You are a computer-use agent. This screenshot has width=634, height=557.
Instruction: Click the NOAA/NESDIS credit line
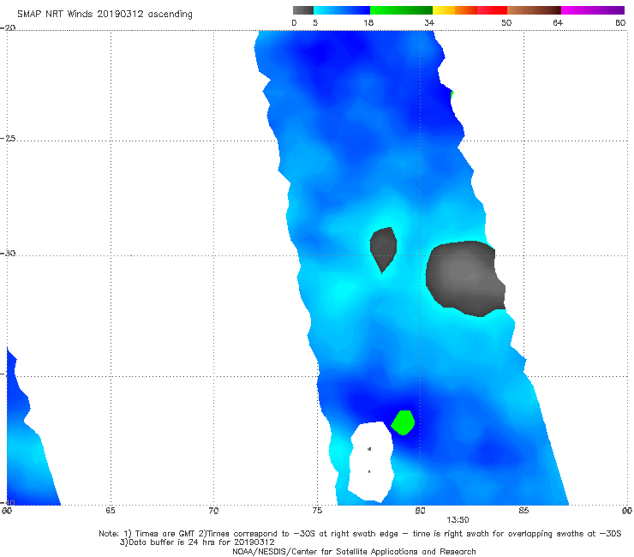click(x=354, y=551)
